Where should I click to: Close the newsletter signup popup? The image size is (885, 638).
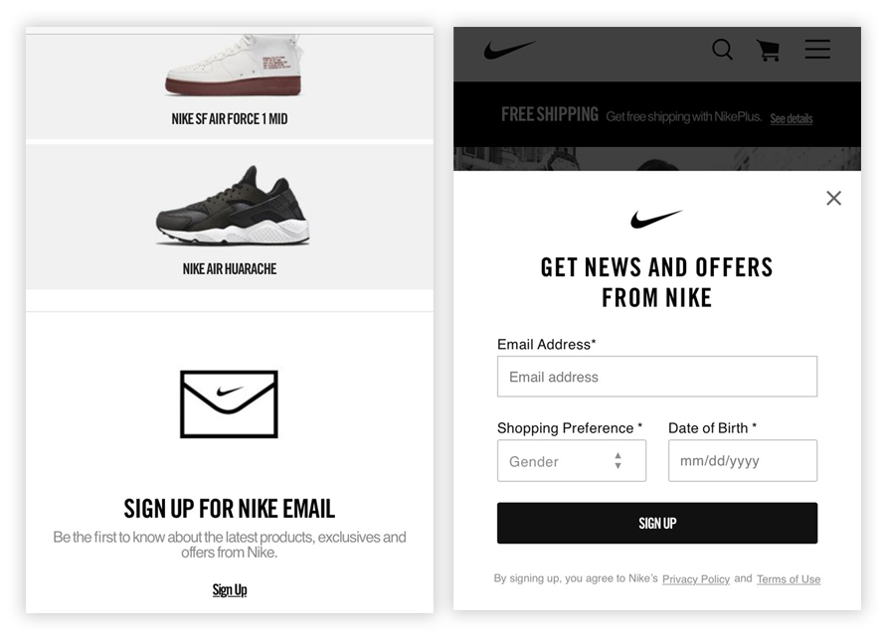pyautogui.click(x=833, y=198)
